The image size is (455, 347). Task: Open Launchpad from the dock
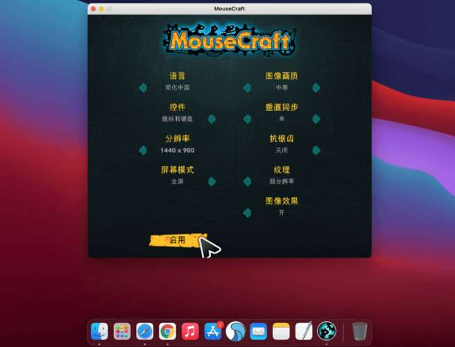tap(122, 331)
